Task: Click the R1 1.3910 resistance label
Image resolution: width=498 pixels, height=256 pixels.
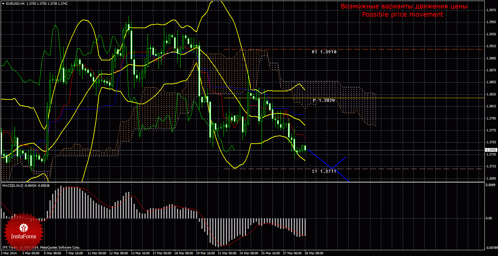Action: pos(324,52)
